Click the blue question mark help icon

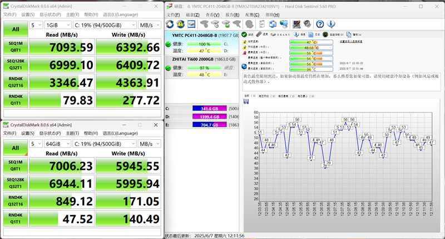(320, 24)
